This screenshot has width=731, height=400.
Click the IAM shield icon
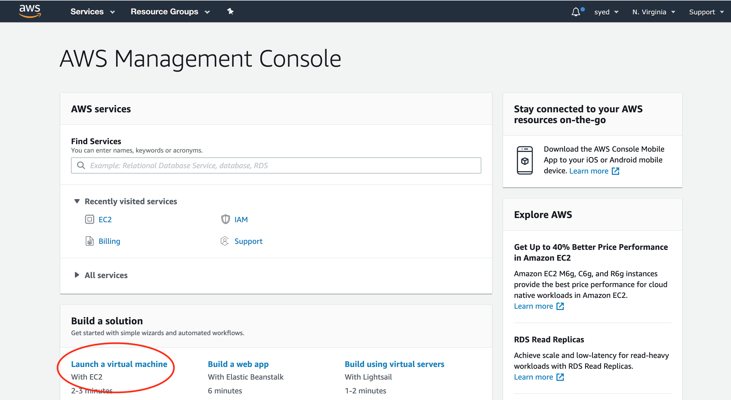coord(225,219)
